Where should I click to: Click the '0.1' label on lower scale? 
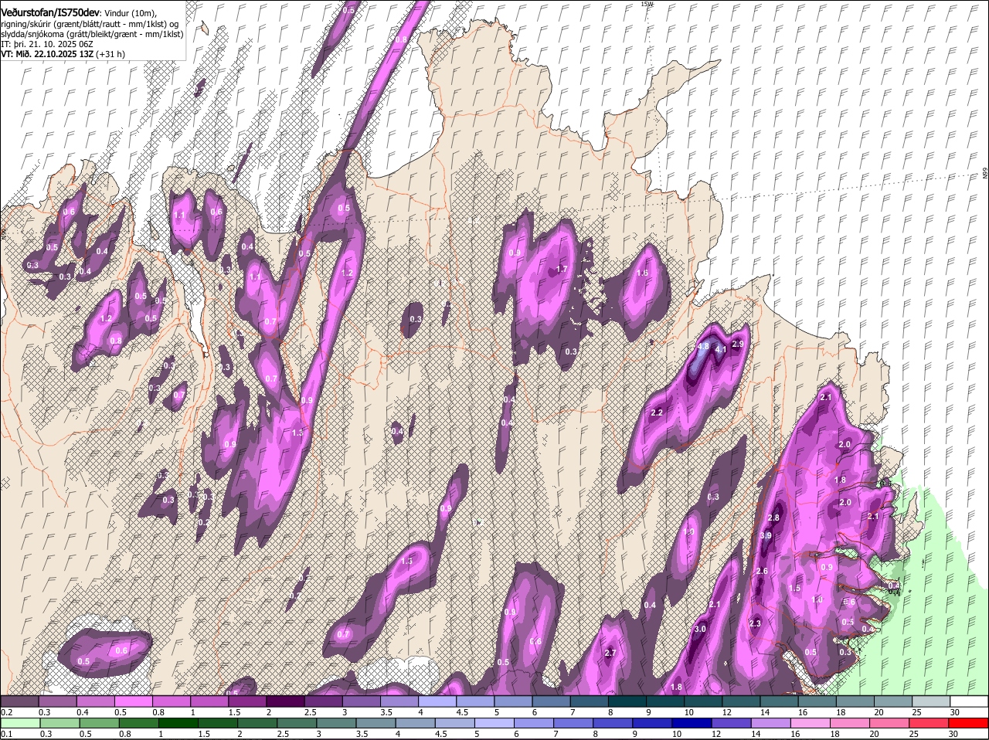click(x=6, y=734)
